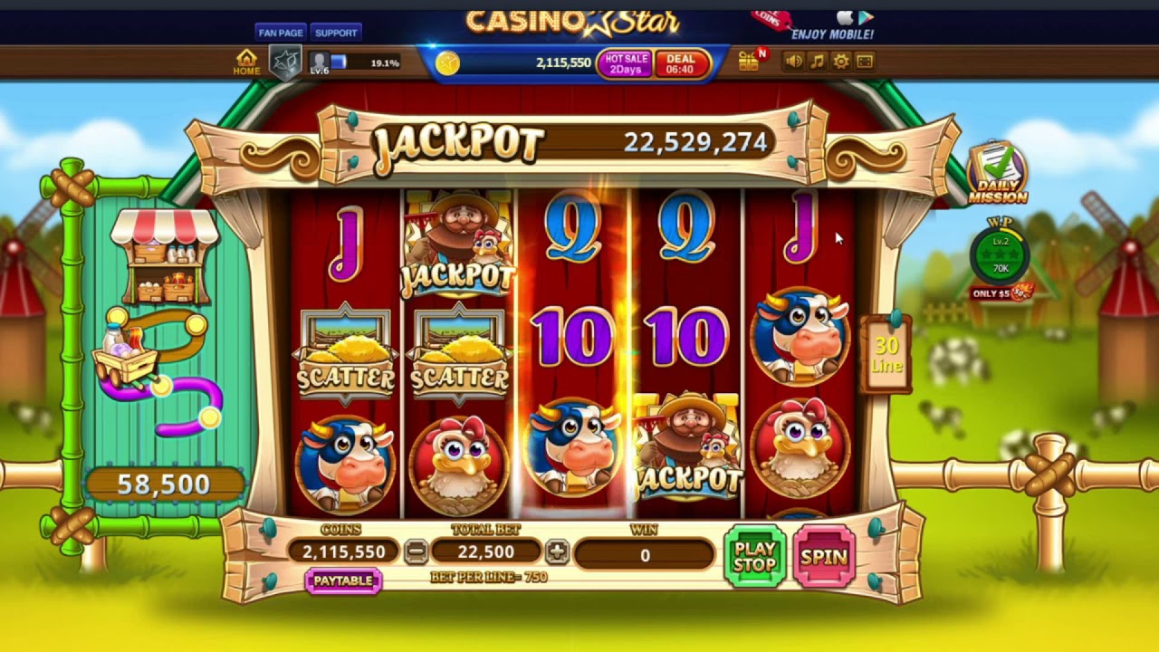Open the Paytable
The image size is (1159, 652).
point(342,580)
